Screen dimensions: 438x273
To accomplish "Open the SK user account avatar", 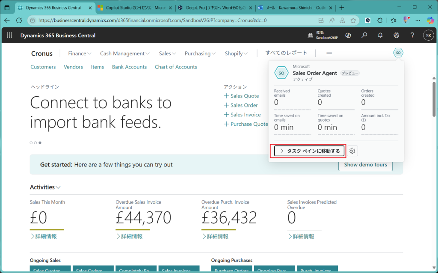I will (429, 36).
